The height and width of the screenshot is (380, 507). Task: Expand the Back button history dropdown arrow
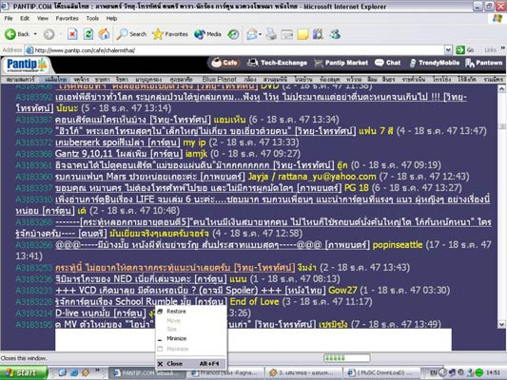pos(35,34)
